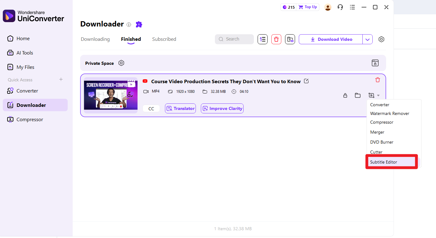Click the Private Space lock icon at right
436x238 pixels.
pos(375,63)
